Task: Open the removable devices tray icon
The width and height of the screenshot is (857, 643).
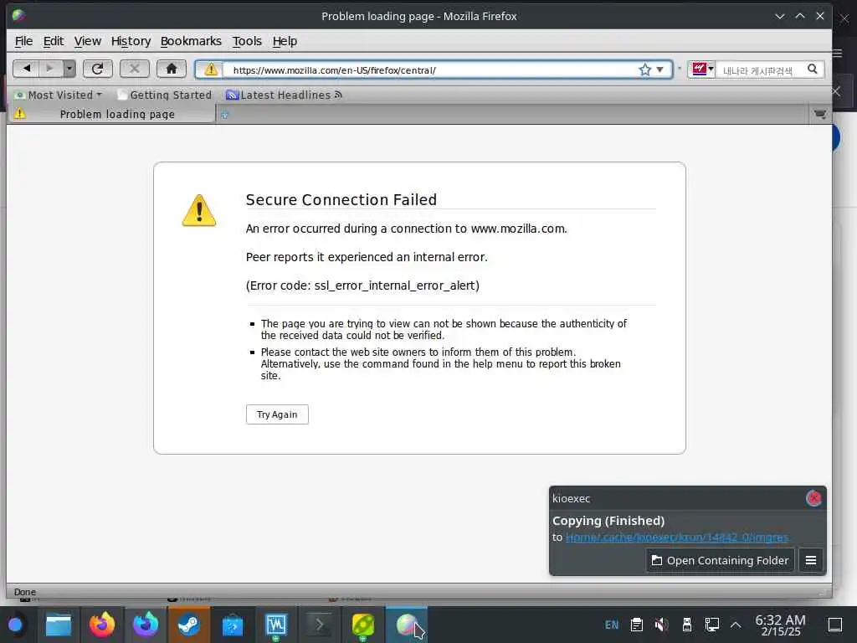Action: 687,625
